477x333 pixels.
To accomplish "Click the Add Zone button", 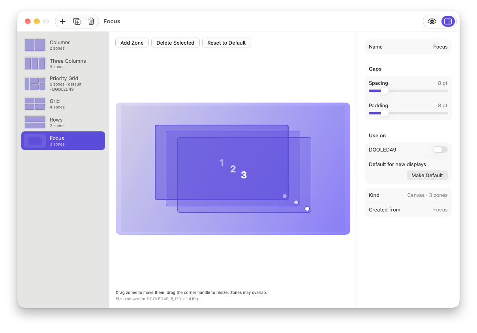I will pyautogui.click(x=132, y=43).
